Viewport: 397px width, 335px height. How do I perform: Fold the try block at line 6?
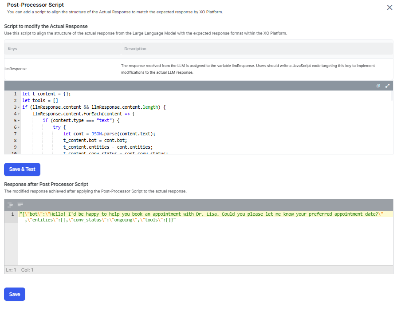click(18, 127)
